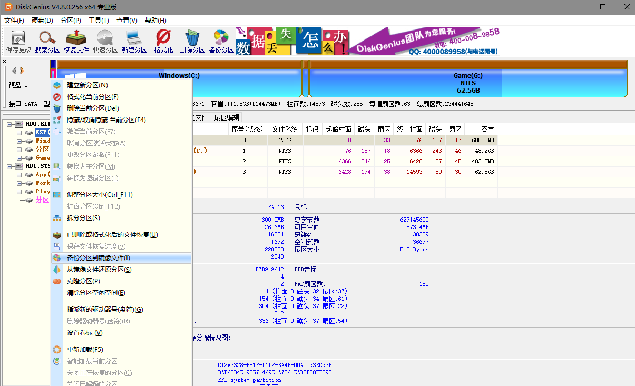Image resolution: width=635 pixels, height=386 pixels.
Task: Choose 拆分分区(S) in context menu
Action: coord(121,218)
